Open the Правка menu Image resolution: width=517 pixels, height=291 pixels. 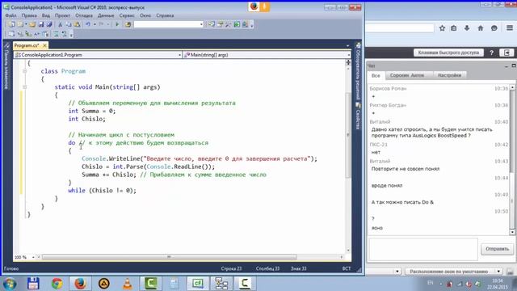click(29, 15)
